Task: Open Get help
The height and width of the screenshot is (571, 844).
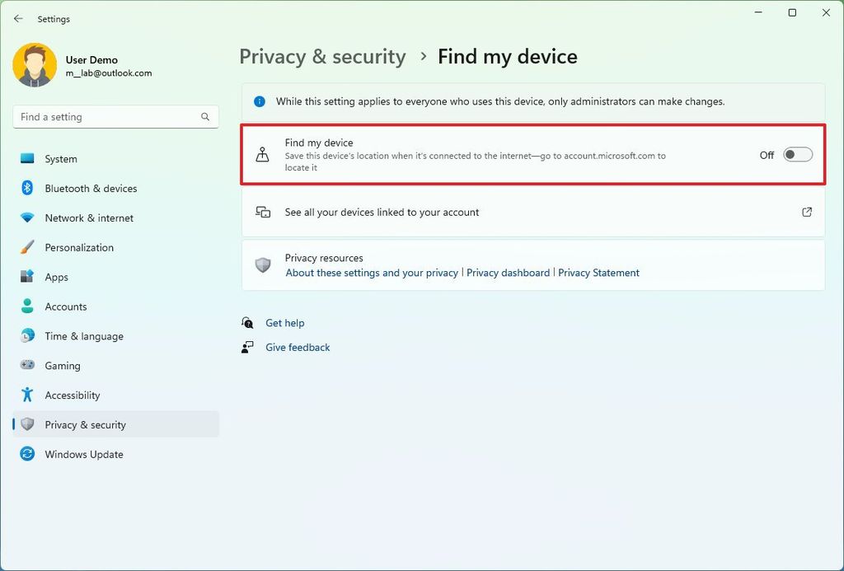Action: [x=284, y=322]
